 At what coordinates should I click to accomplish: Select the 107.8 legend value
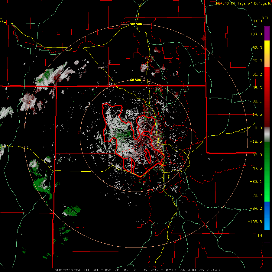256,34
